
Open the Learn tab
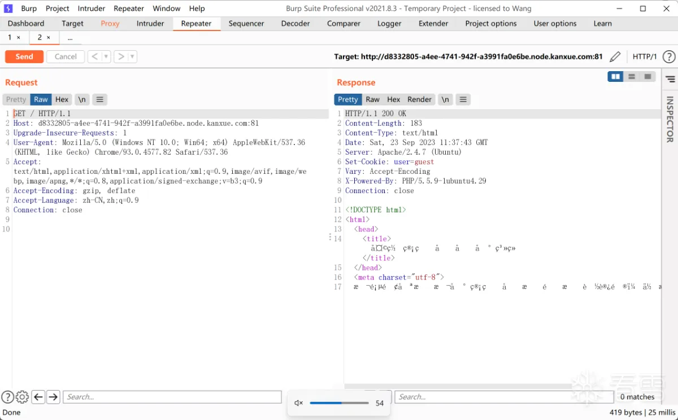[603, 23]
